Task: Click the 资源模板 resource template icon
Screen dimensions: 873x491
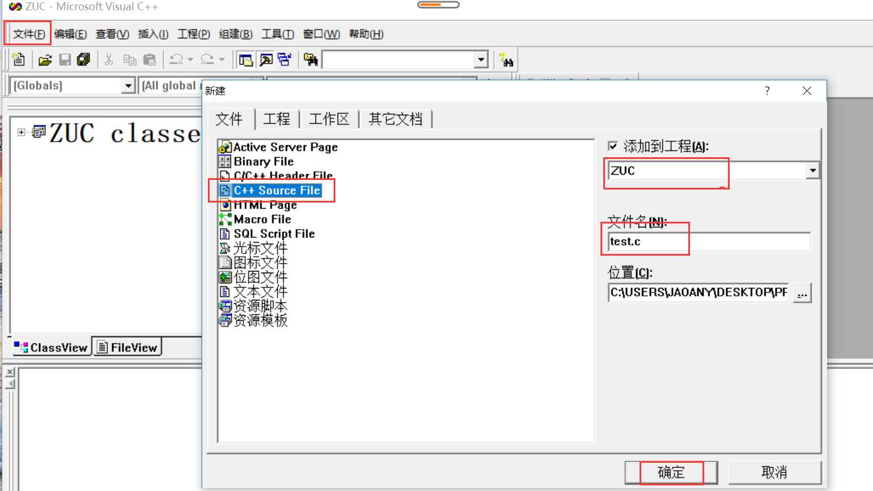Action: point(225,320)
